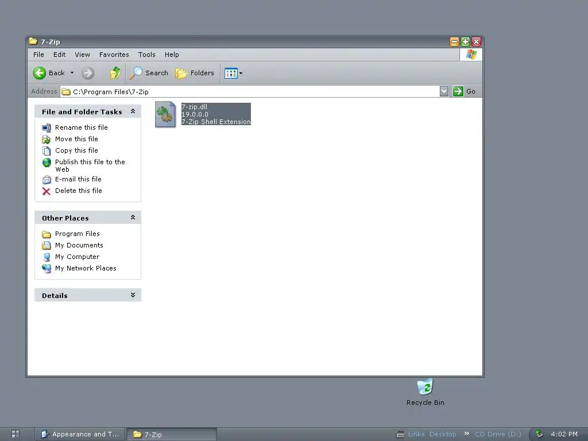The width and height of the screenshot is (588, 441).
Task: Click the My Network Places icon
Action: click(x=47, y=269)
